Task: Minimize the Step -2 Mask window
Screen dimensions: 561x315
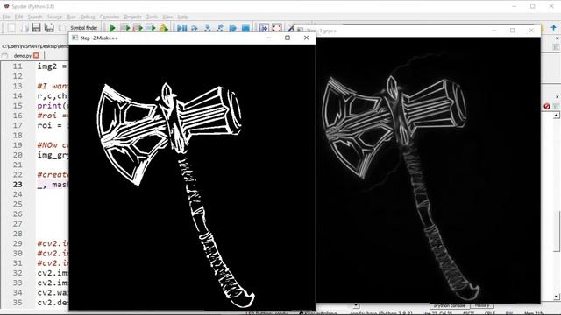Action: coord(269,38)
